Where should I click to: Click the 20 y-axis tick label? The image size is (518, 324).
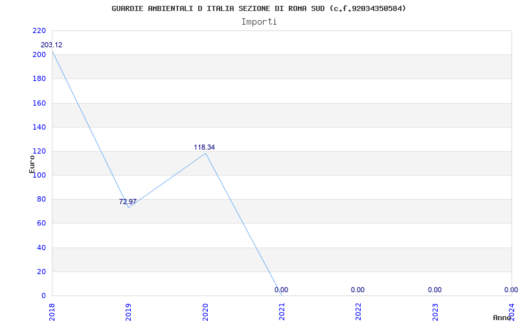(x=41, y=272)
